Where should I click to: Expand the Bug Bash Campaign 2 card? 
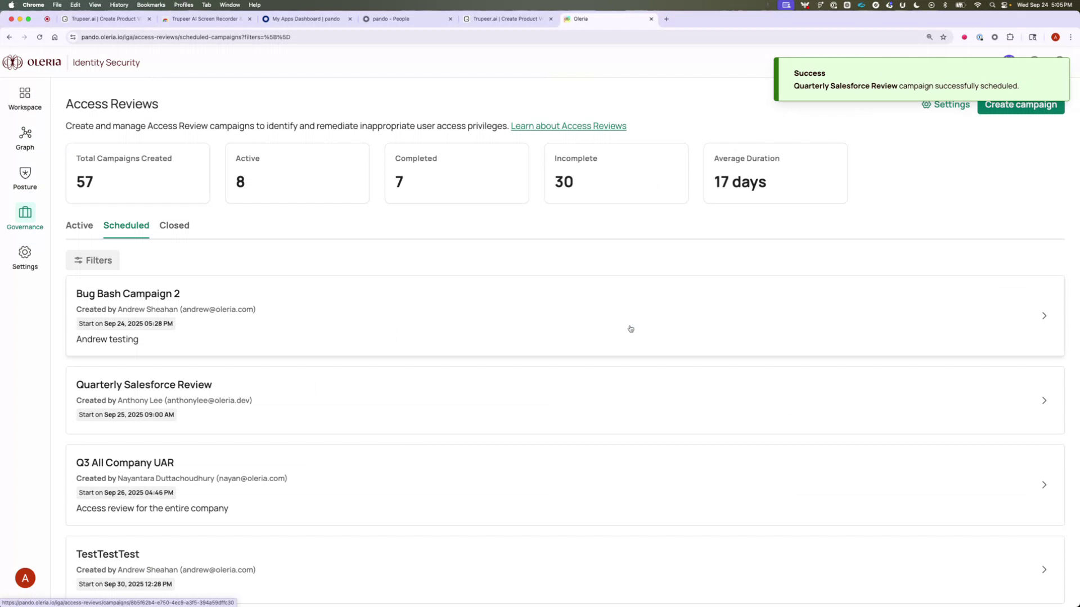tap(1044, 315)
